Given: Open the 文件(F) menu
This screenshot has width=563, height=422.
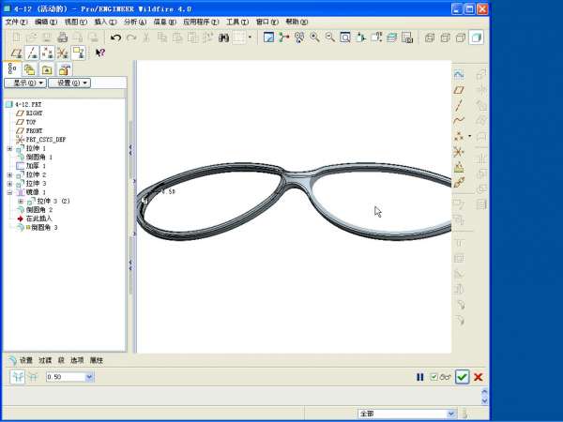Looking at the screenshot, I should click(17, 21).
